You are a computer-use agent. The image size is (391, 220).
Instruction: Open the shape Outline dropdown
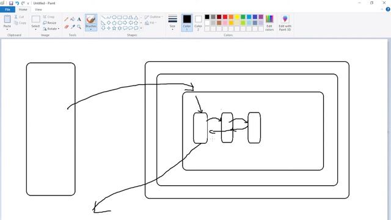[x=153, y=16]
